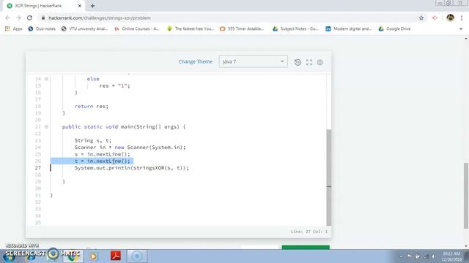This screenshot has height=263, width=469.
Task: Open the VTU university bookmark
Action: [x=84, y=28]
